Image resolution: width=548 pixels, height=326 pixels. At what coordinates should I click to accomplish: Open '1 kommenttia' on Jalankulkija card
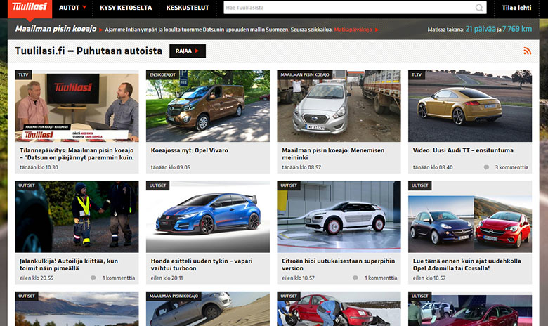pyautogui.click(x=119, y=278)
